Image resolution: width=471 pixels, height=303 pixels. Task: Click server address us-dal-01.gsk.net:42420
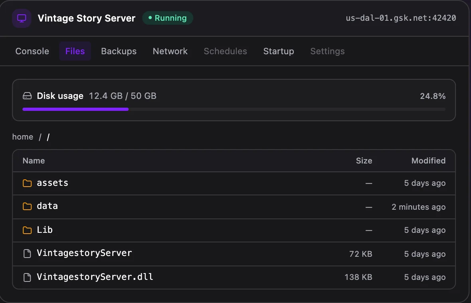(401, 18)
